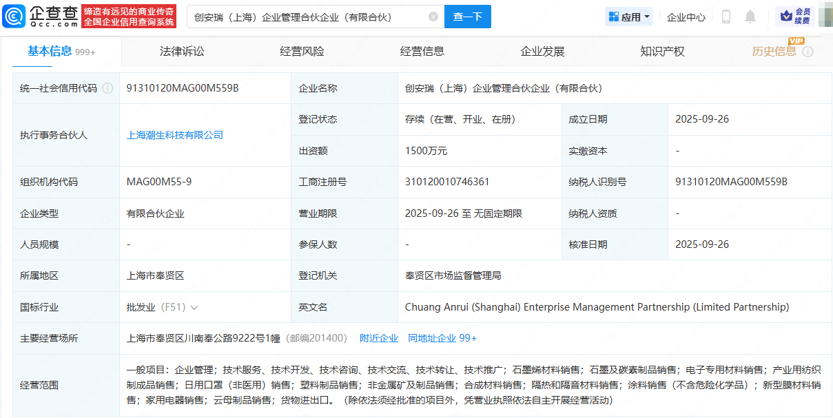833x418 pixels.
Task: Expand the 应用 dropdown menu
Action: tap(629, 17)
